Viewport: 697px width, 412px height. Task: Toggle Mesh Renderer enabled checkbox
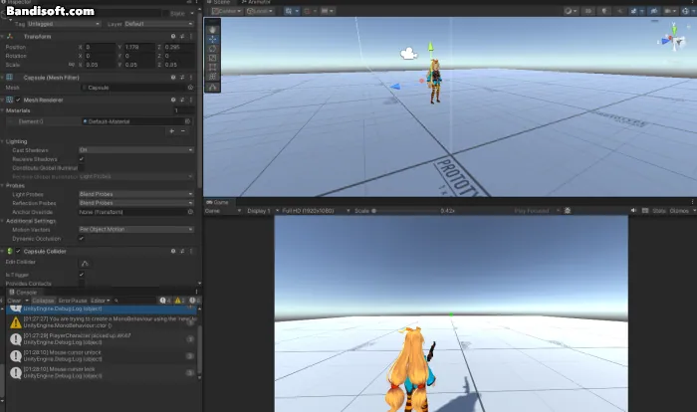click(18, 100)
